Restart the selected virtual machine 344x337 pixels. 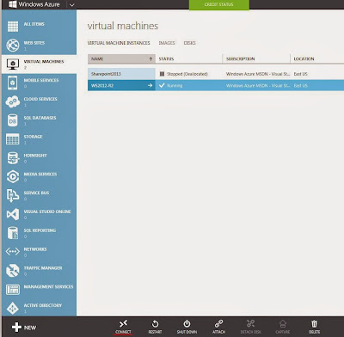click(x=155, y=327)
